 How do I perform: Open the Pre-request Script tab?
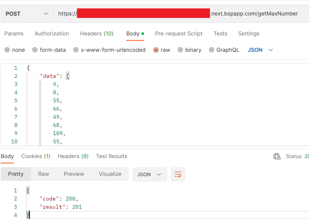179,34
